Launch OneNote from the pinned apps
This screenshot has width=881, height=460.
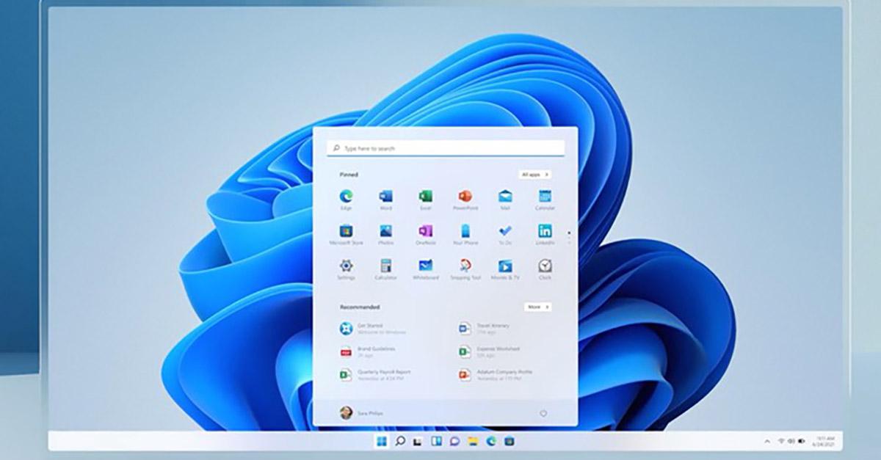point(426,231)
